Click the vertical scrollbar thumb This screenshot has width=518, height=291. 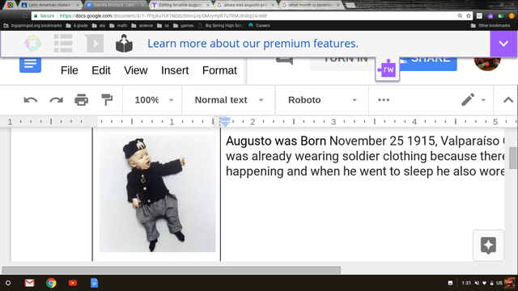tap(512, 158)
